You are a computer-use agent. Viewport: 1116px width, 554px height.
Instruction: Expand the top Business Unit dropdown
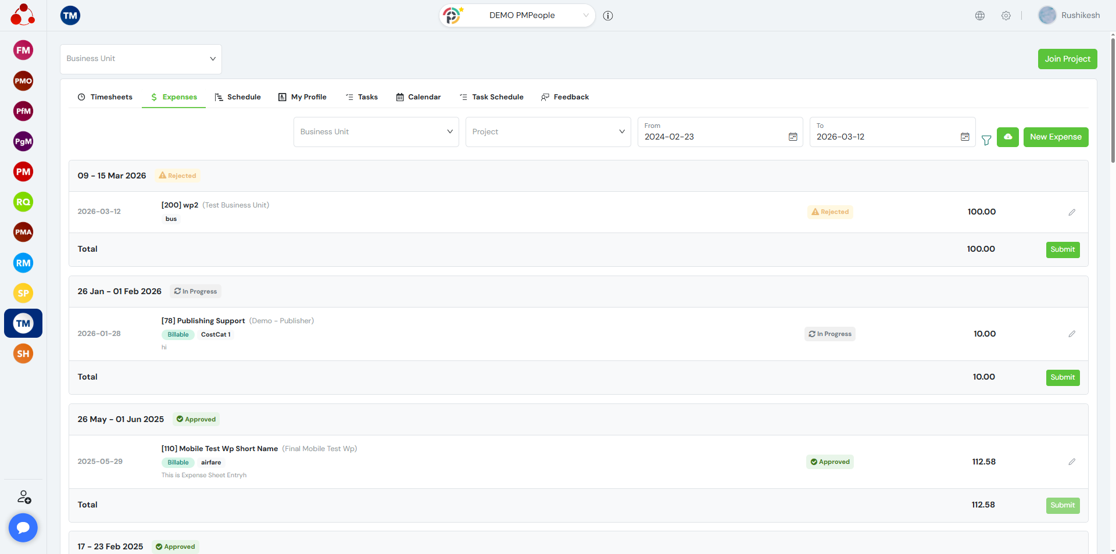pos(141,59)
